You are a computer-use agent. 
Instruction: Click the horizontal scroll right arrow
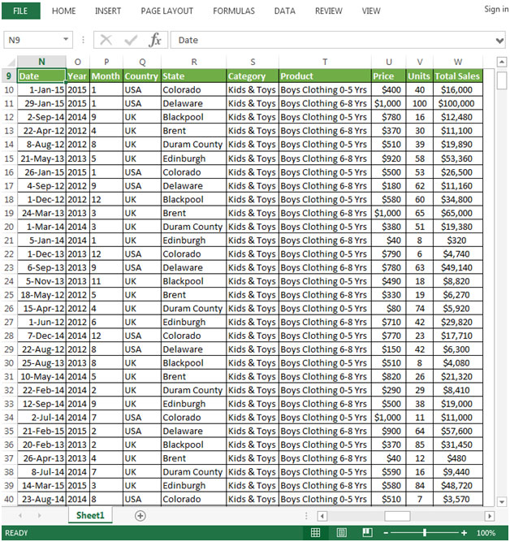pyautogui.click(x=489, y=517)
